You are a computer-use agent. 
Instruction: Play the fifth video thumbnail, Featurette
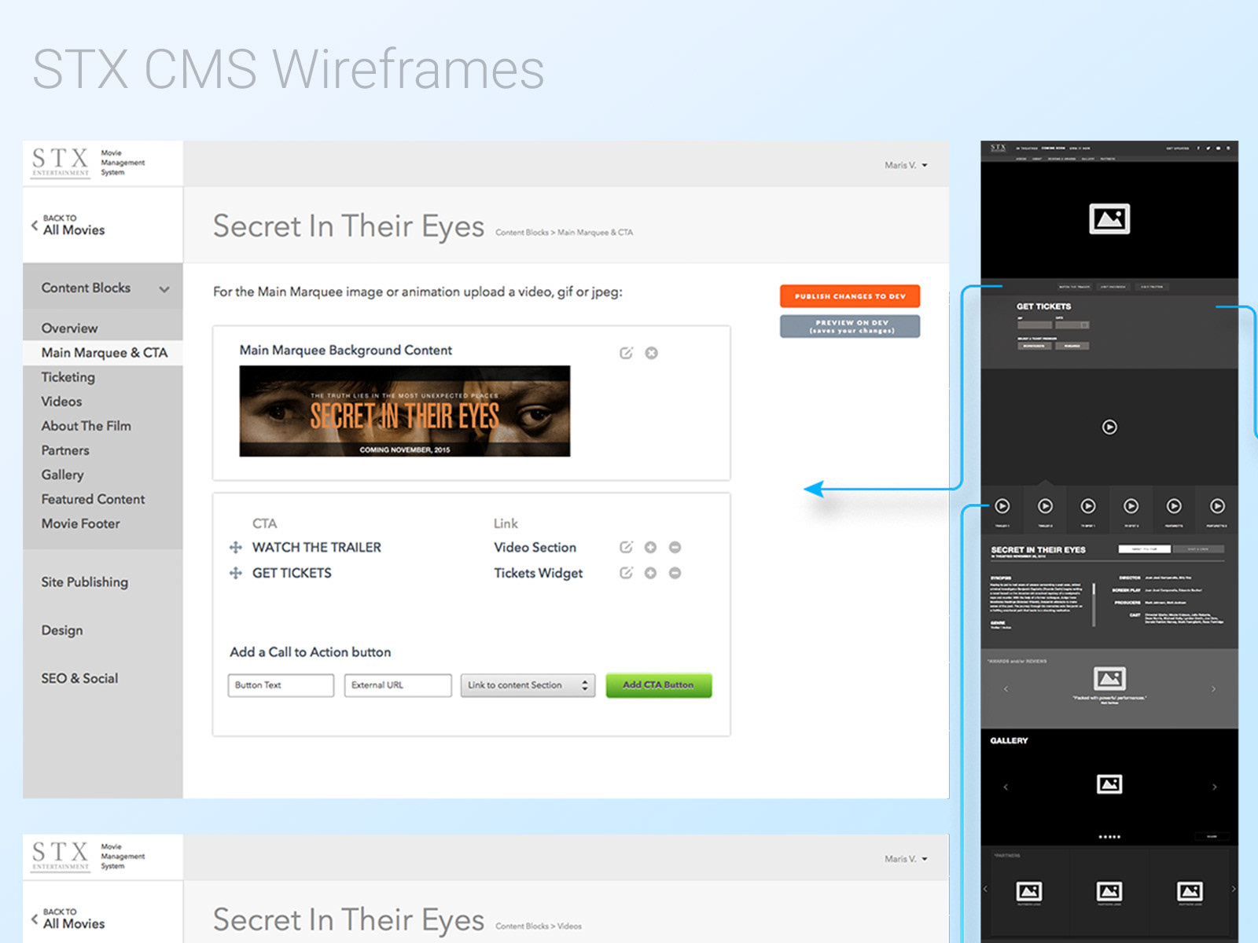1174,506
